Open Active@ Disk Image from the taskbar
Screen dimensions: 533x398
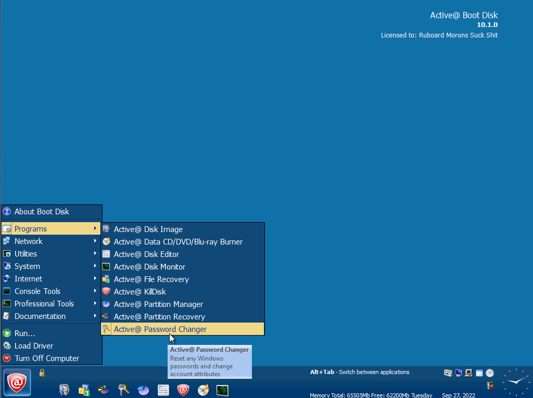[x=64, y=390]
